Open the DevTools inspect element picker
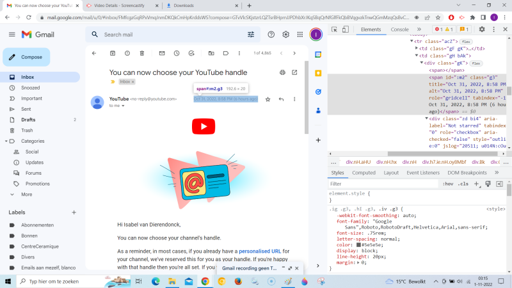Viewport: 512px width, 288px height. 335,29
